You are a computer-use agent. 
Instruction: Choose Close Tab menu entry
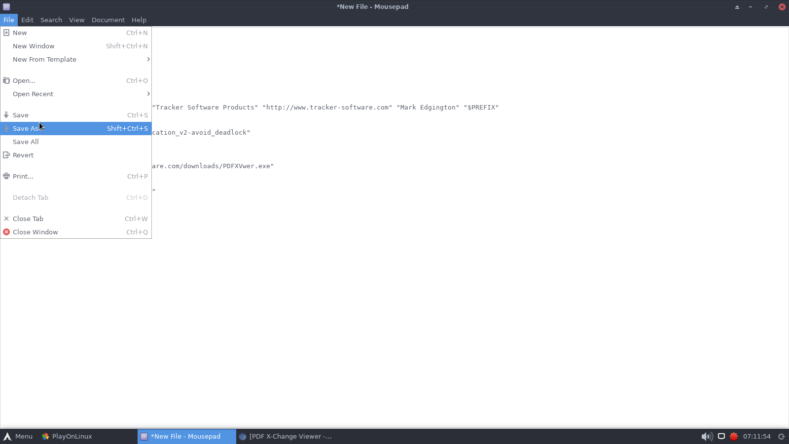76,219
